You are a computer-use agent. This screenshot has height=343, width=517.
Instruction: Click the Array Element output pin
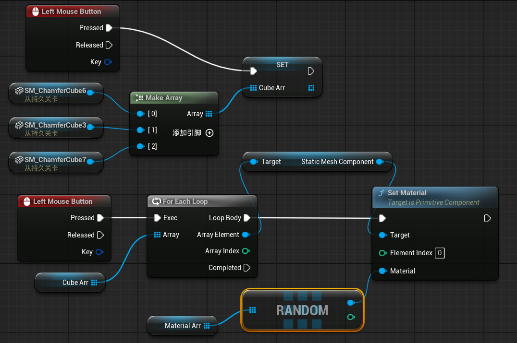(x=246, y=235)
